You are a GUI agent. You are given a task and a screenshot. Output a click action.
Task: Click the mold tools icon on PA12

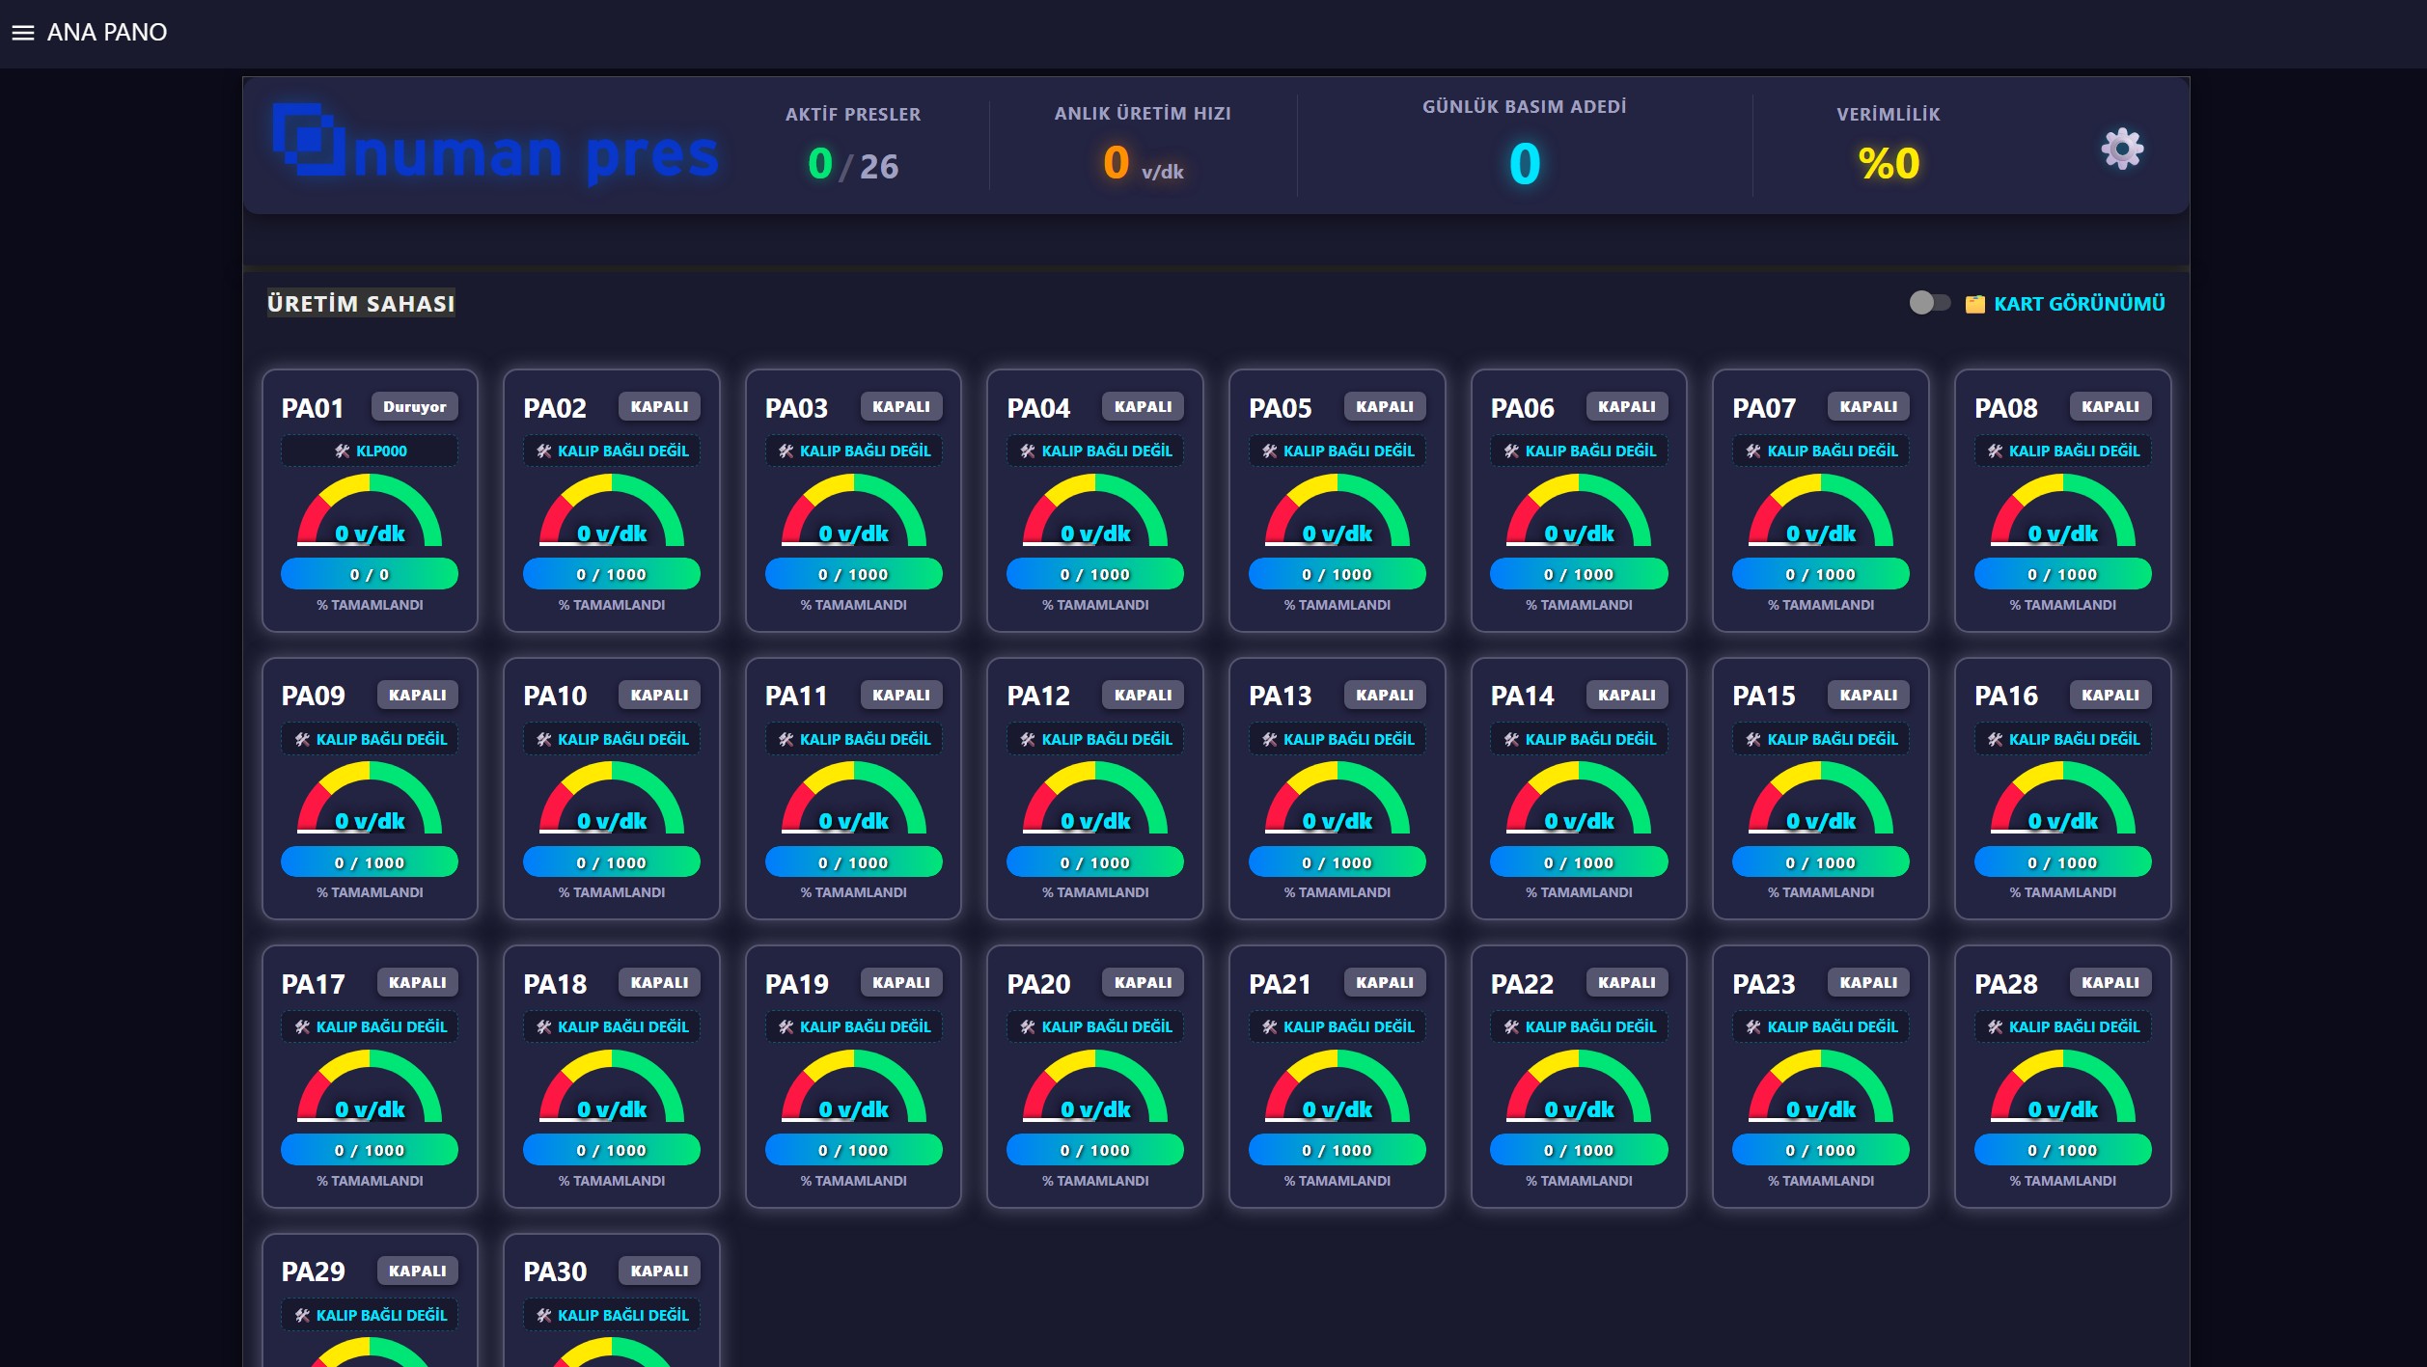click(1027, 740)
